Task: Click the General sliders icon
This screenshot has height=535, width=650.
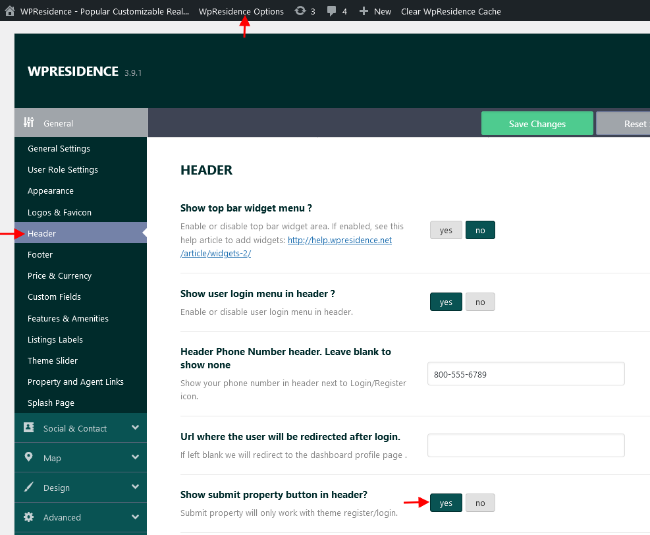Action: click(28, 123)
